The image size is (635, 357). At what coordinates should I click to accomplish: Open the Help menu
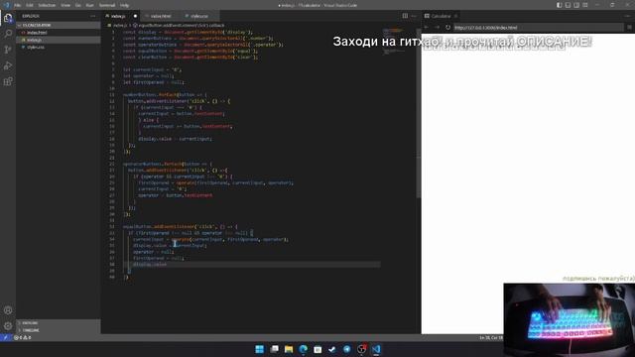[124, 5]
